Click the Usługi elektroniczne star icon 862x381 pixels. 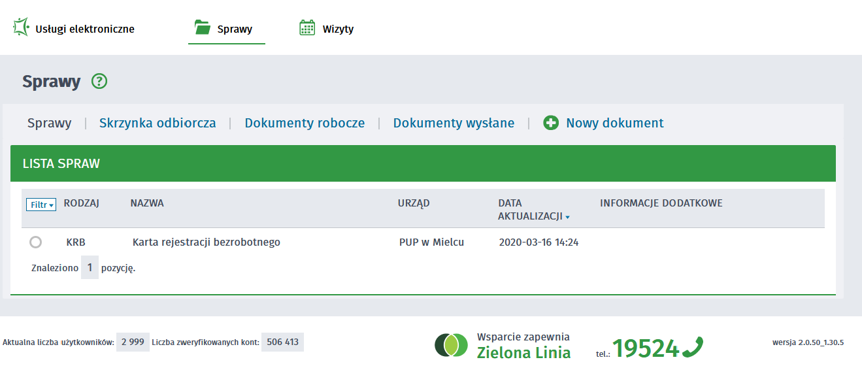(22, 27)
